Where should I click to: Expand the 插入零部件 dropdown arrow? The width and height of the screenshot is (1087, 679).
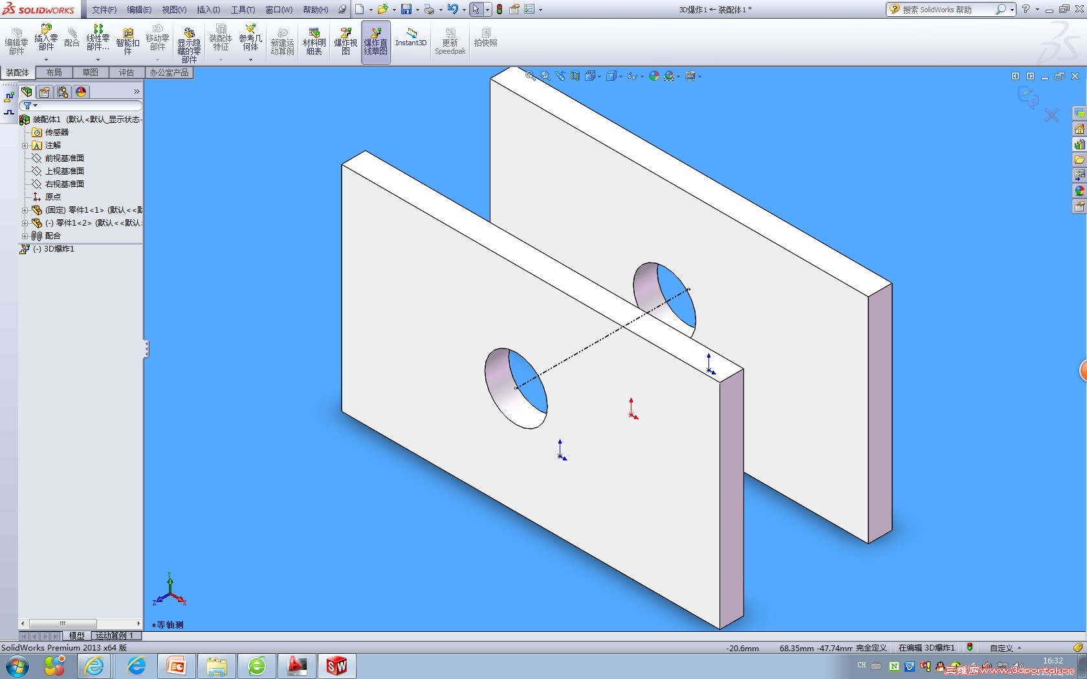[46, 59]
